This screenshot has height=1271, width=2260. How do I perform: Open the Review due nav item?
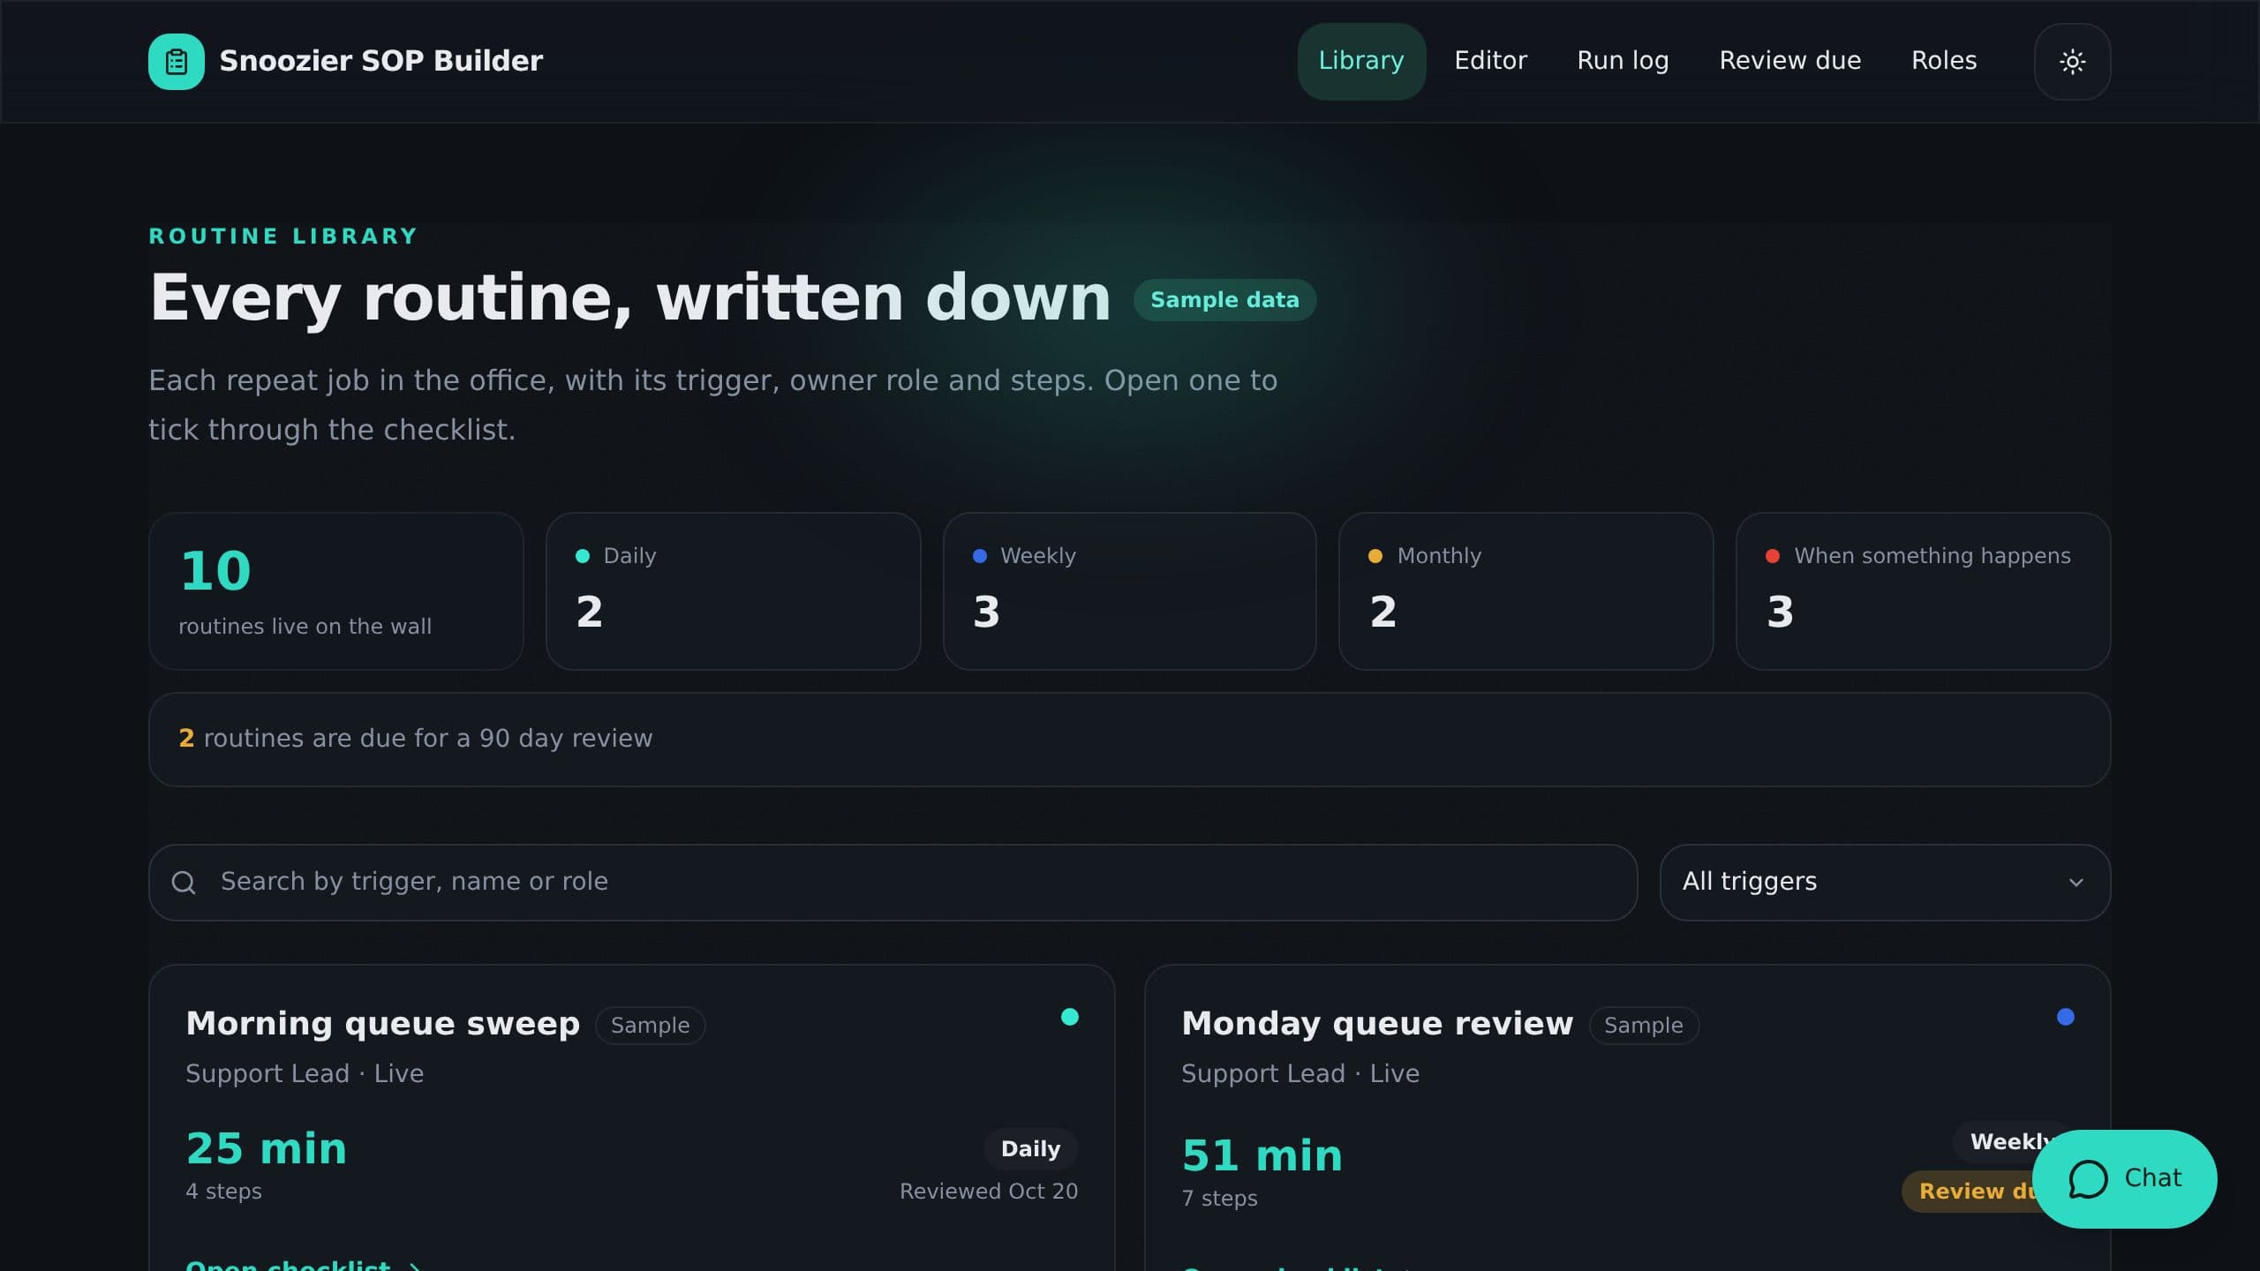[1789, 61]
